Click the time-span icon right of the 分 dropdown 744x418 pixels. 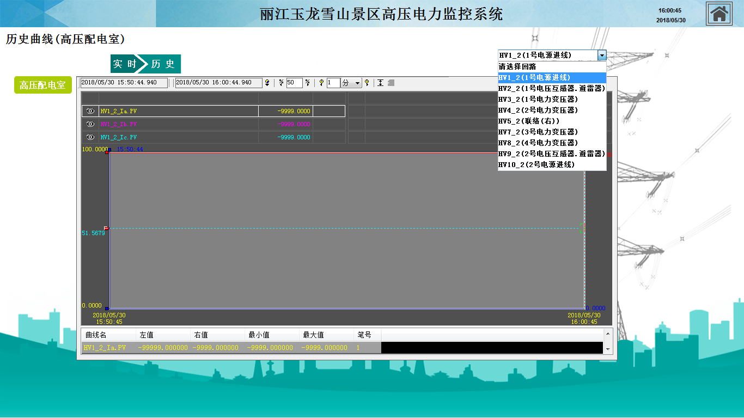[367, 83]
